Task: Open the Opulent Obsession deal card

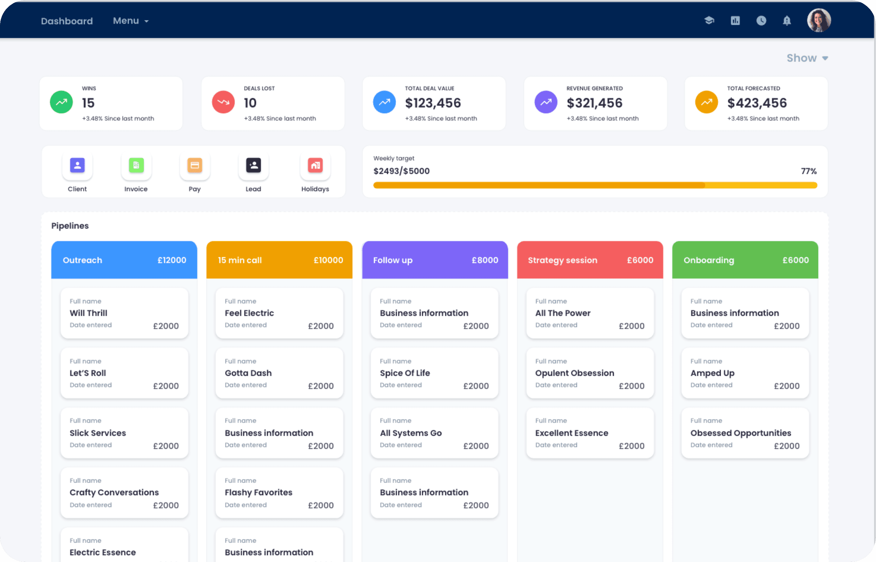Action: 590,373
